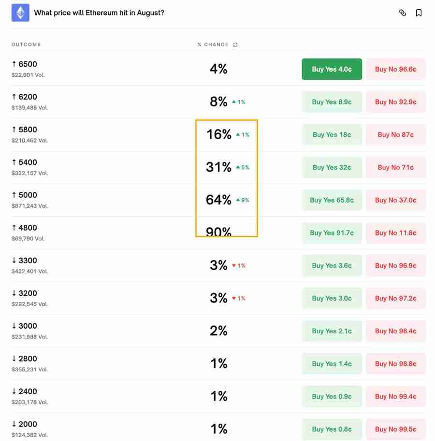Buy Yes at 65.8¢ for 5000
Viewport: 435px width, 441px height.
point(332,200)
